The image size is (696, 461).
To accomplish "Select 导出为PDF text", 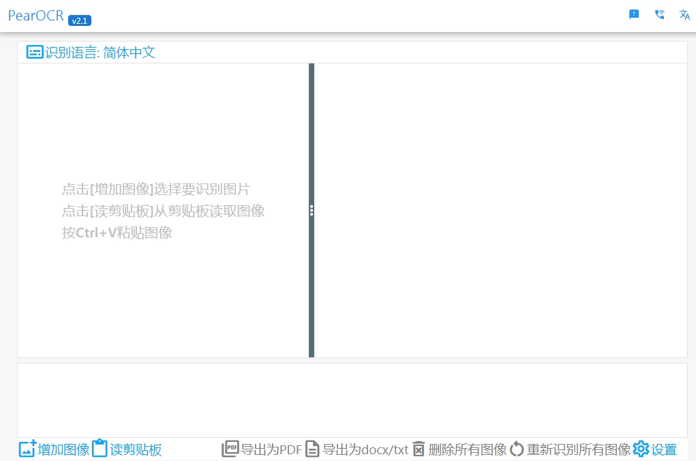I will [x=271, y=449].
